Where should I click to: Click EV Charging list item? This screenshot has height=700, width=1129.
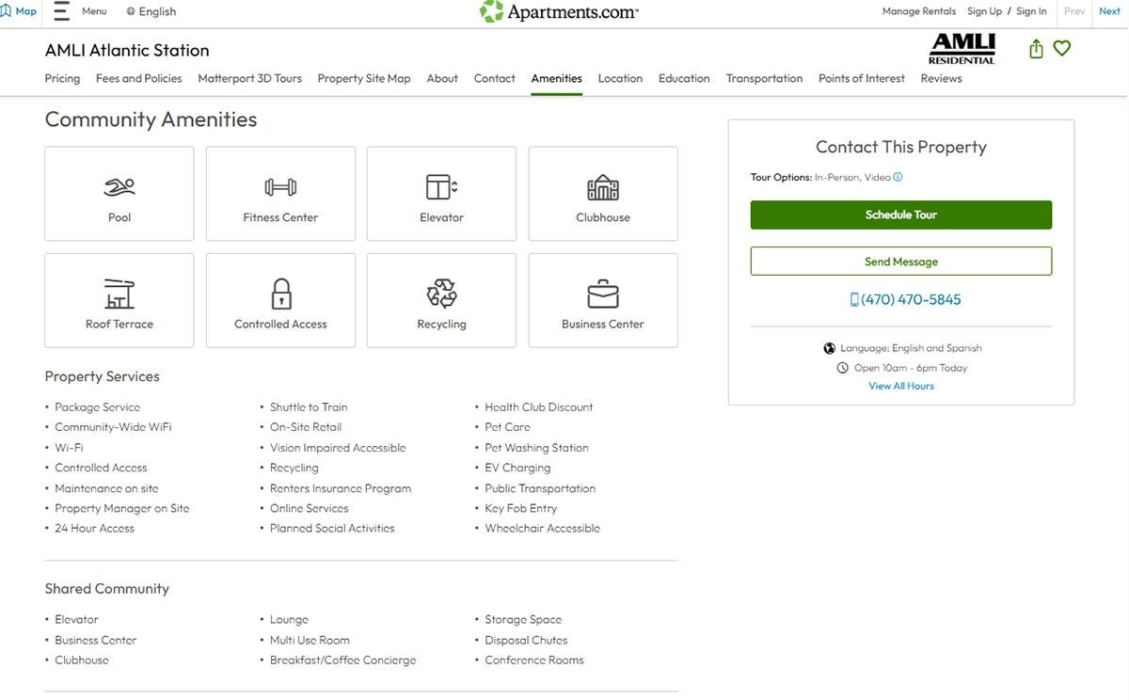[x=517, y=468]
